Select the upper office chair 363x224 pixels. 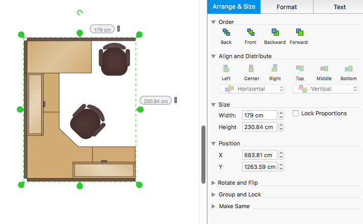114,59
